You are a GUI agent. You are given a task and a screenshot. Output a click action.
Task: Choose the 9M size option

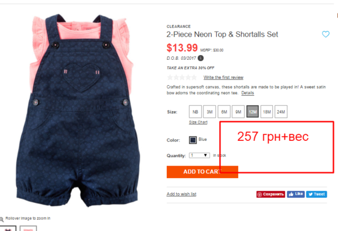tap(238, 112)
